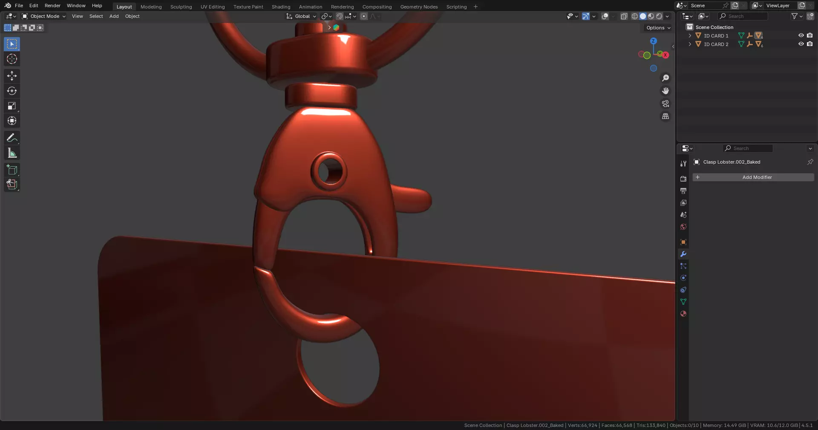Create a new collection in outliner

(x=810, y=16)
